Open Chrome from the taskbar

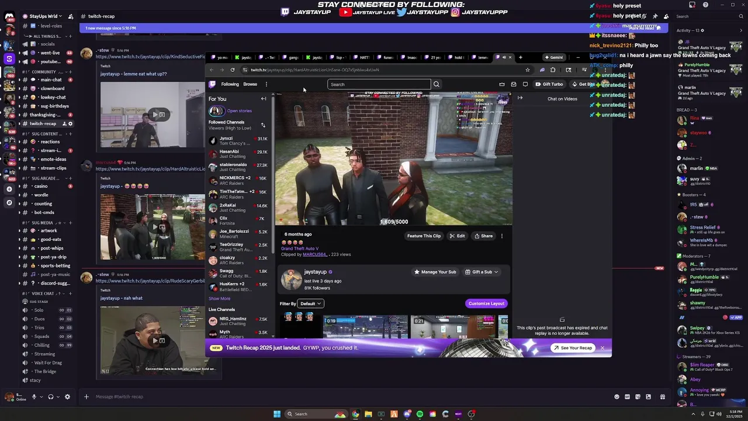tap(355, 414)
